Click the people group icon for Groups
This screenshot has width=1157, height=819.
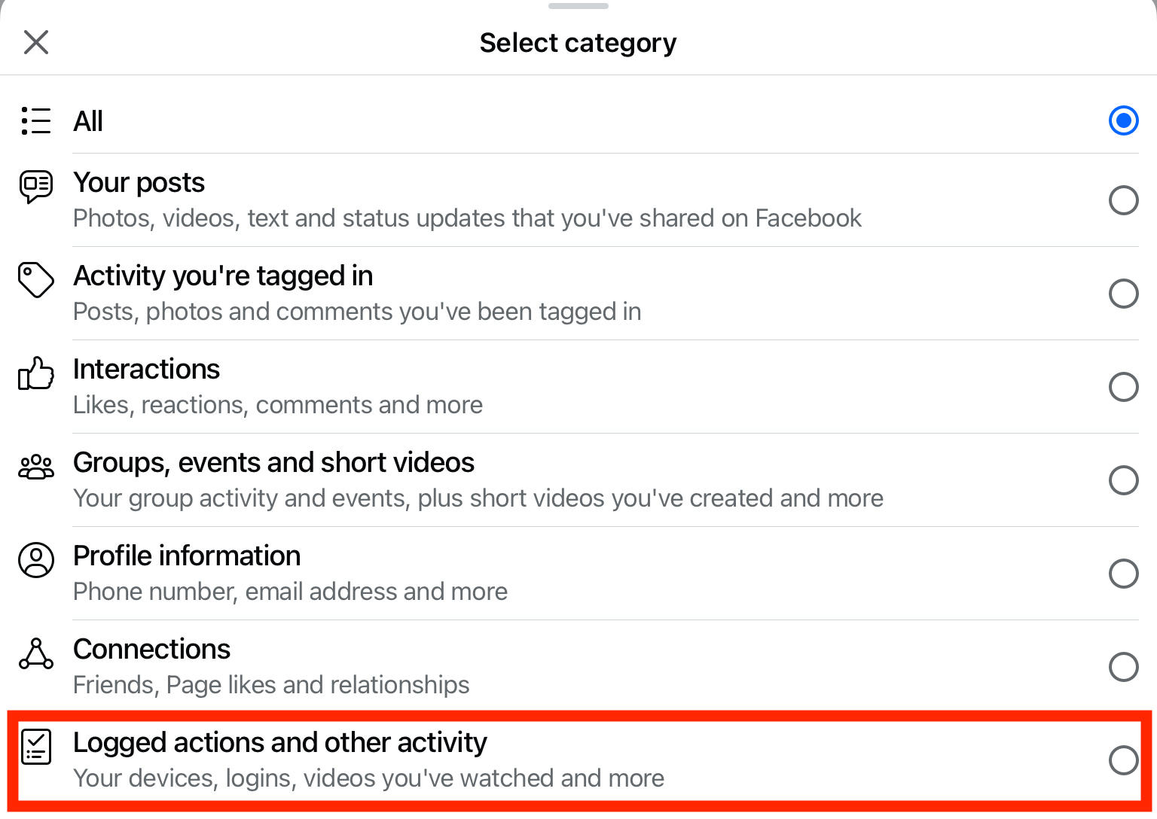[36, 467]
